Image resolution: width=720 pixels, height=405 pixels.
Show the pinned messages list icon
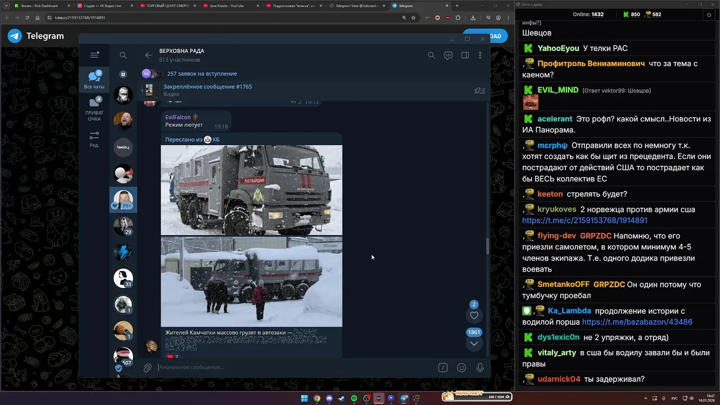pos(479,91)
